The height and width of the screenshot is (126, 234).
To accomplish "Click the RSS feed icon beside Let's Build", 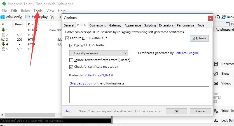I will point(216,121).
